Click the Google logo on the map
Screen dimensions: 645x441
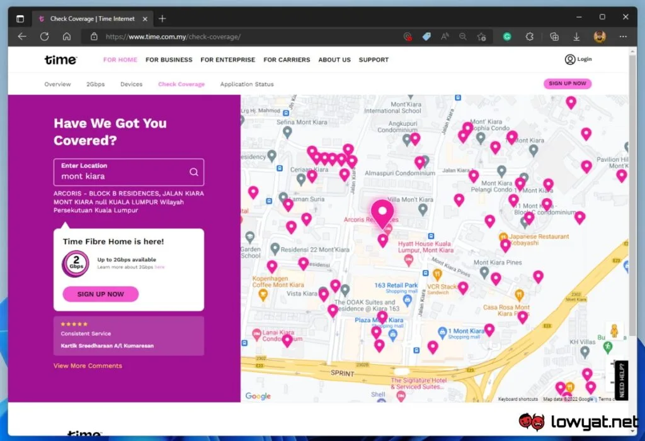258,396
